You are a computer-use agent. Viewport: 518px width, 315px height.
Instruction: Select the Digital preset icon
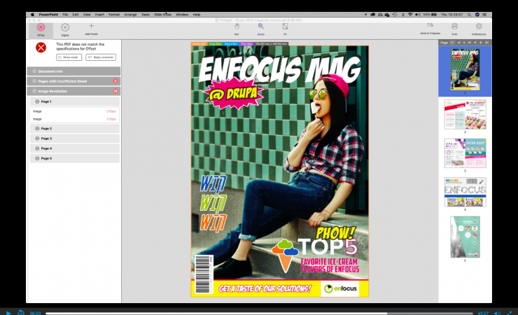[x=65, y=27]
